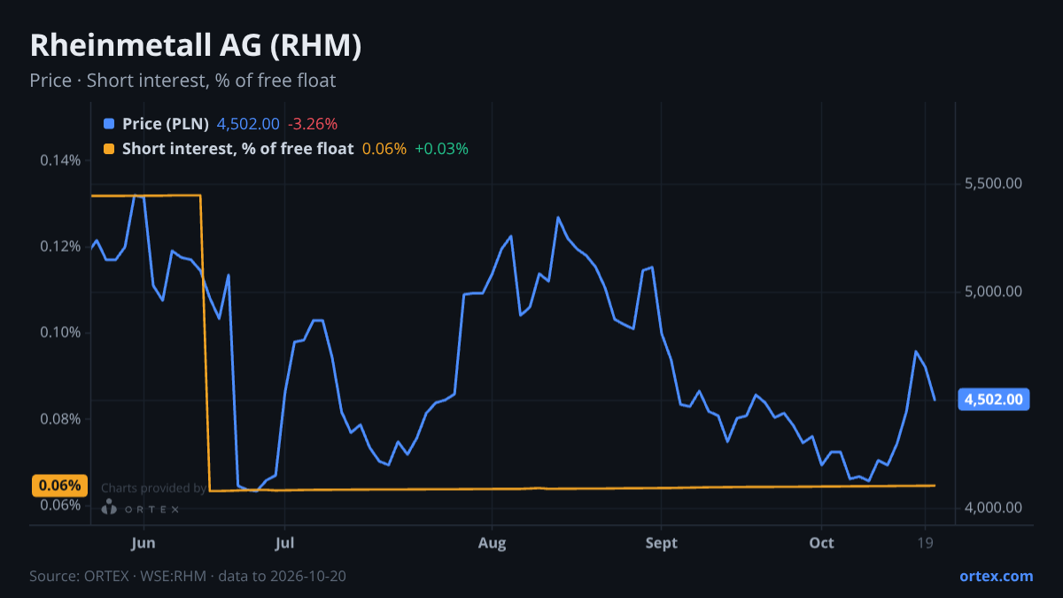
Task: Click the Jul label on time axis
Action: click(284, 543)
